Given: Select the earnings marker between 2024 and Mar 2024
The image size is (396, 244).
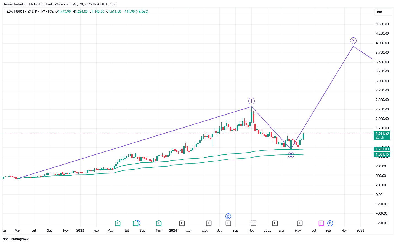Looking at the screenshot, I should [182, 223].
